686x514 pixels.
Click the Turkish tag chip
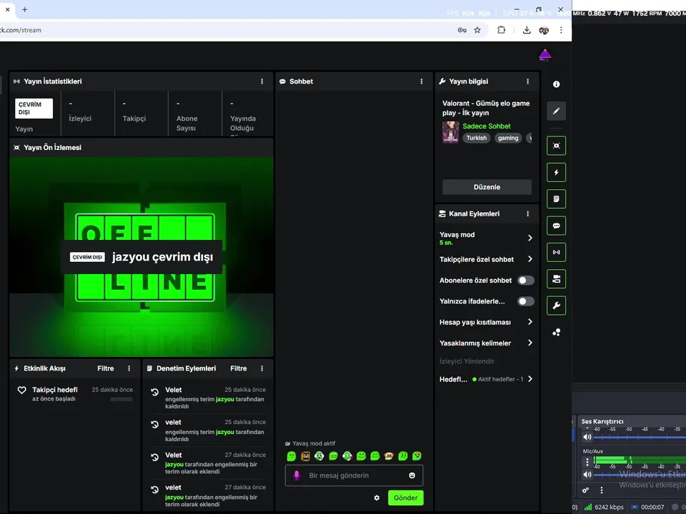pos(477,138)
